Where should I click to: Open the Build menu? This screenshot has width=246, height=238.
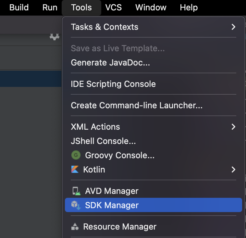19,7
